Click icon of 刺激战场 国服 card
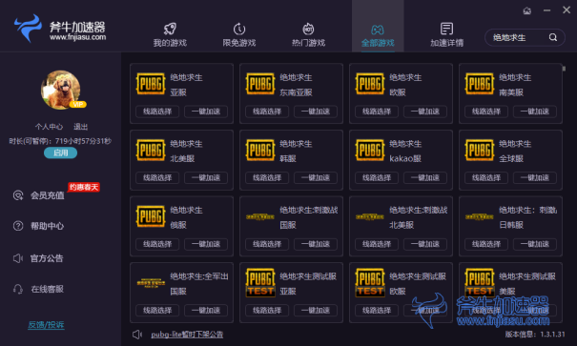 [260, 217]
